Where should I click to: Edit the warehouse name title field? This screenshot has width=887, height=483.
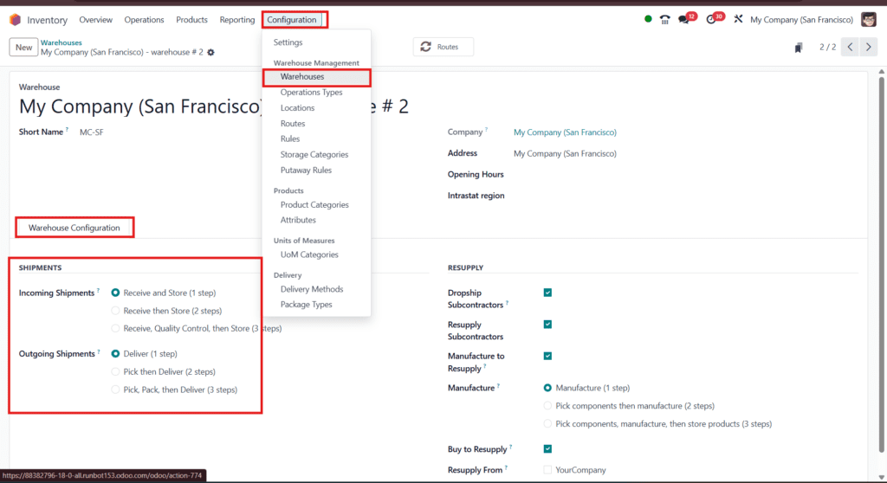coord(214,106)
